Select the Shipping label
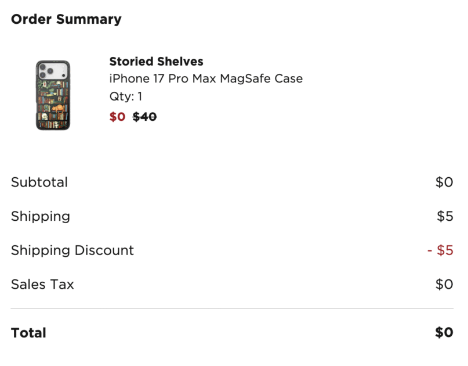This screenshot has width=468, height=366. [41, 217]
